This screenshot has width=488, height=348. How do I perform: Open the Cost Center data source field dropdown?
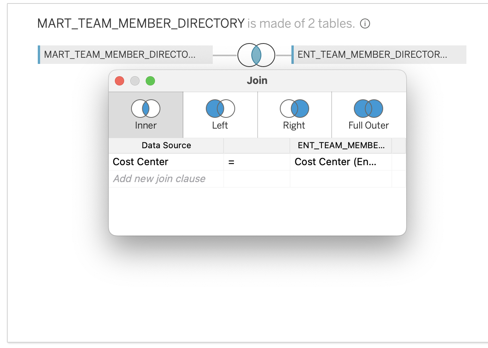pos(166,162)
